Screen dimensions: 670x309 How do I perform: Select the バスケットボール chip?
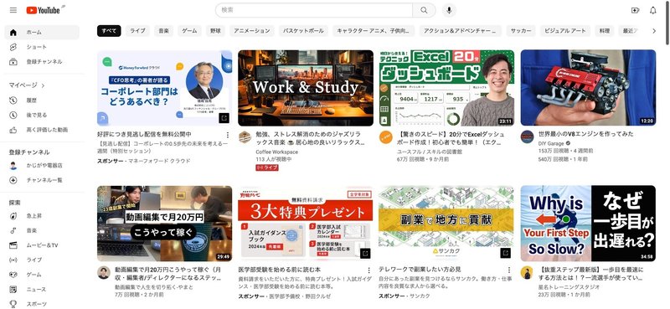304,31
